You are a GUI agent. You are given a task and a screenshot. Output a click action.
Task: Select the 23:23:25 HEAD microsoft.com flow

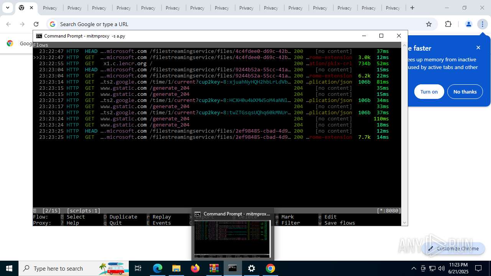214,131
